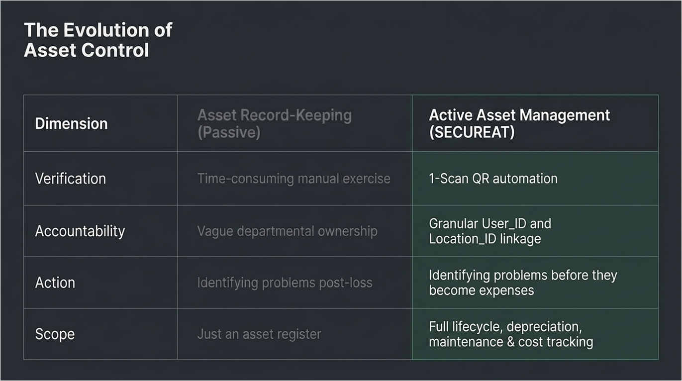Click the slide title The Evolution of Asset Control
682x381 pixels.
click(x=97, y=40)
